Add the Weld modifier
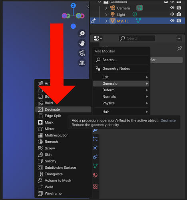 63,187
